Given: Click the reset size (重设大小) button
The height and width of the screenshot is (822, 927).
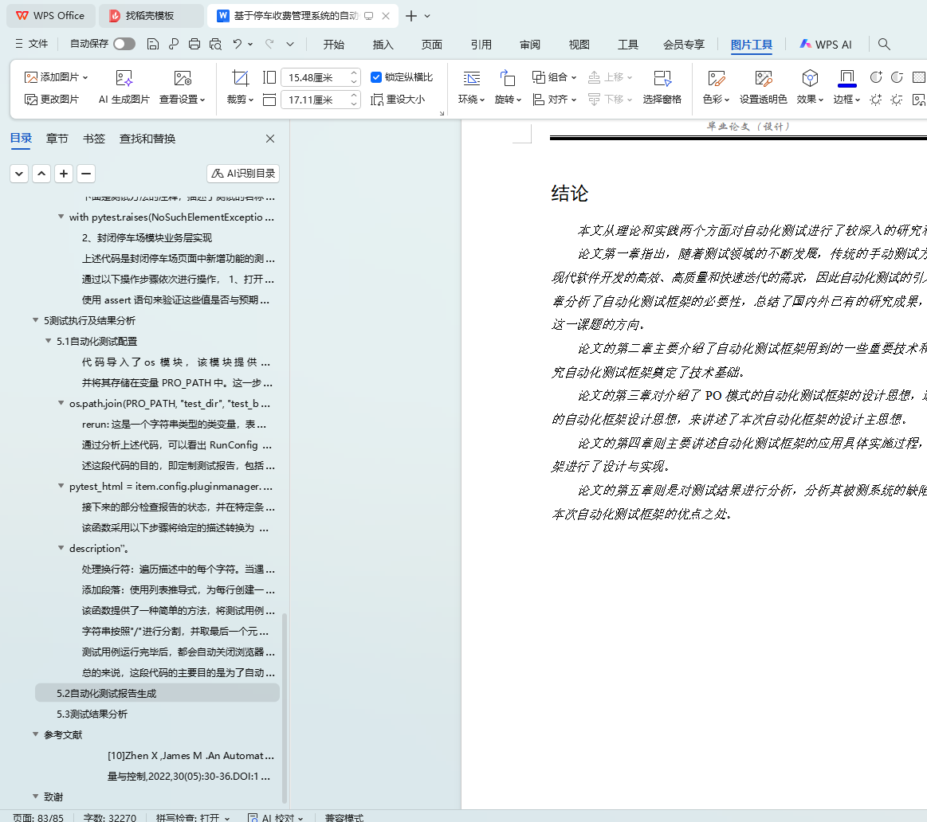Looking at the screenshot, I should (398, 100).
